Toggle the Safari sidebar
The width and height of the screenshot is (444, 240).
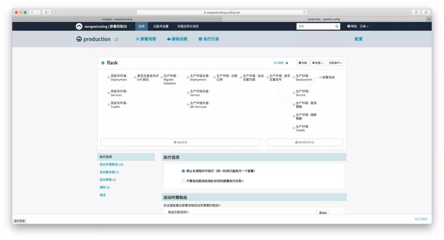click(47, 12)
